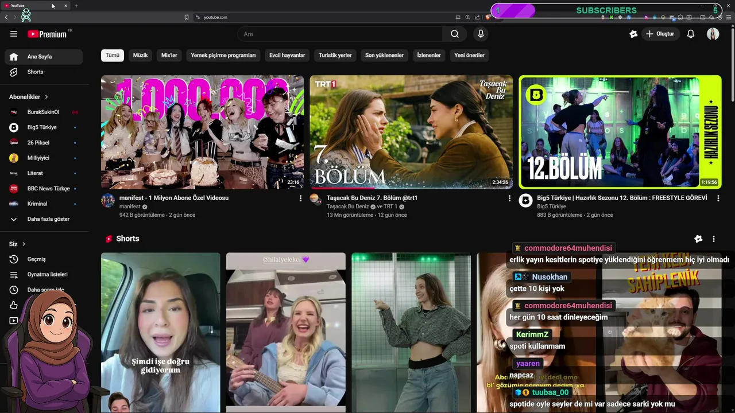Select the Müzik filter chip
Screen dimensions: 735x413
point(141,55)
